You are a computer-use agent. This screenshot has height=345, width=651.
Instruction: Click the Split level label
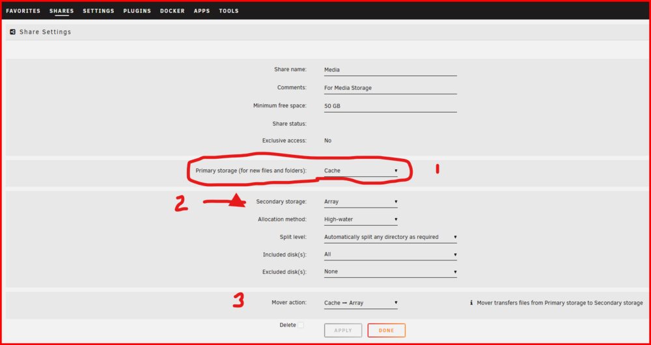pyautogui.click(x=293, y=237)
